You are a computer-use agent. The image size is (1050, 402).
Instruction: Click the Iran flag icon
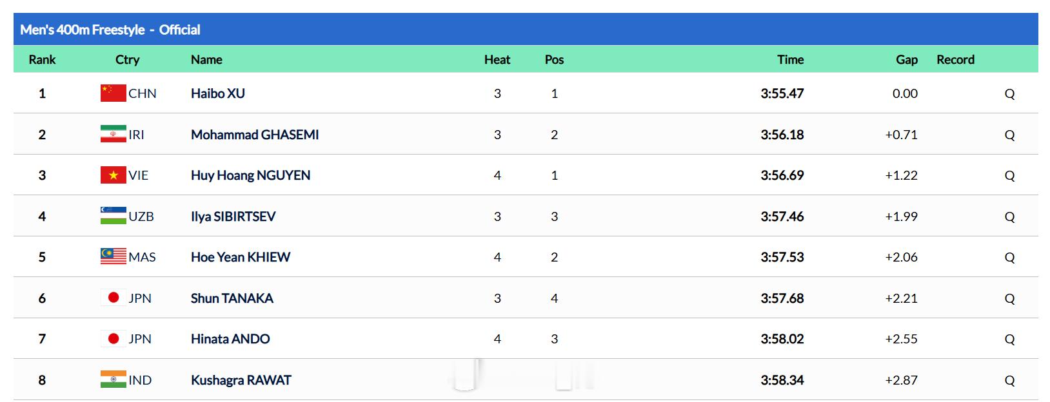click(x=113, y=135)
